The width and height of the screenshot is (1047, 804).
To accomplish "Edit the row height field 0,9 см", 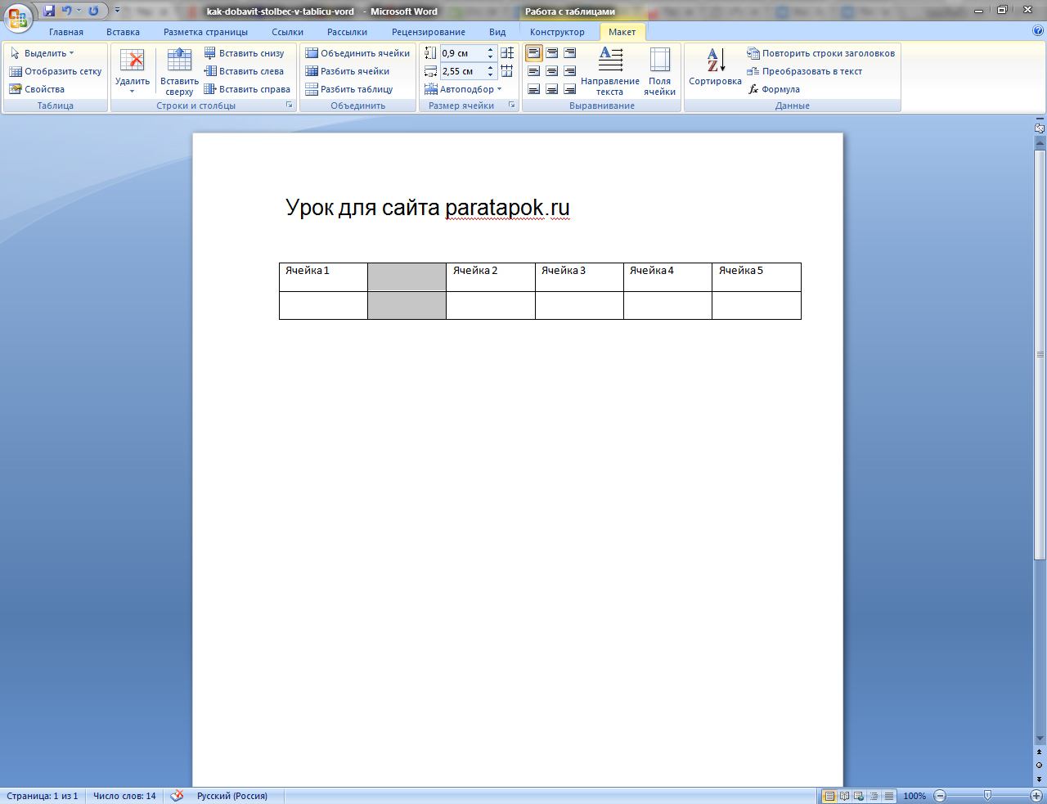I will point(462,53).
